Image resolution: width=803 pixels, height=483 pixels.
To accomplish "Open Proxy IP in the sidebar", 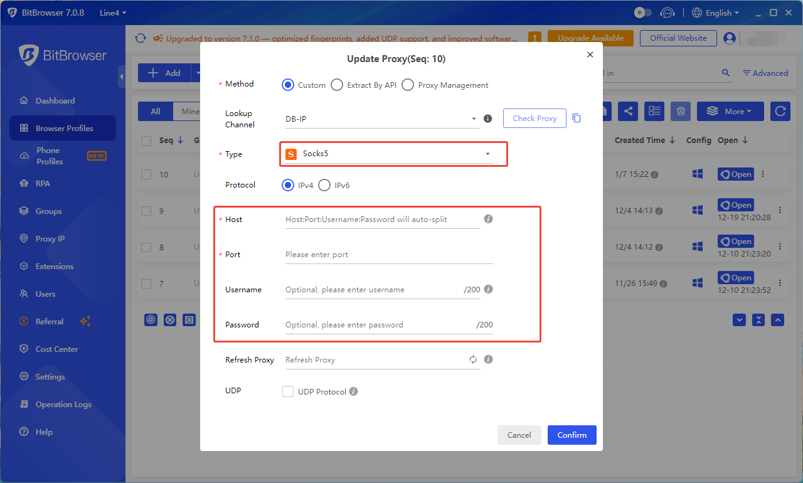I will click(x=50, y=239).
